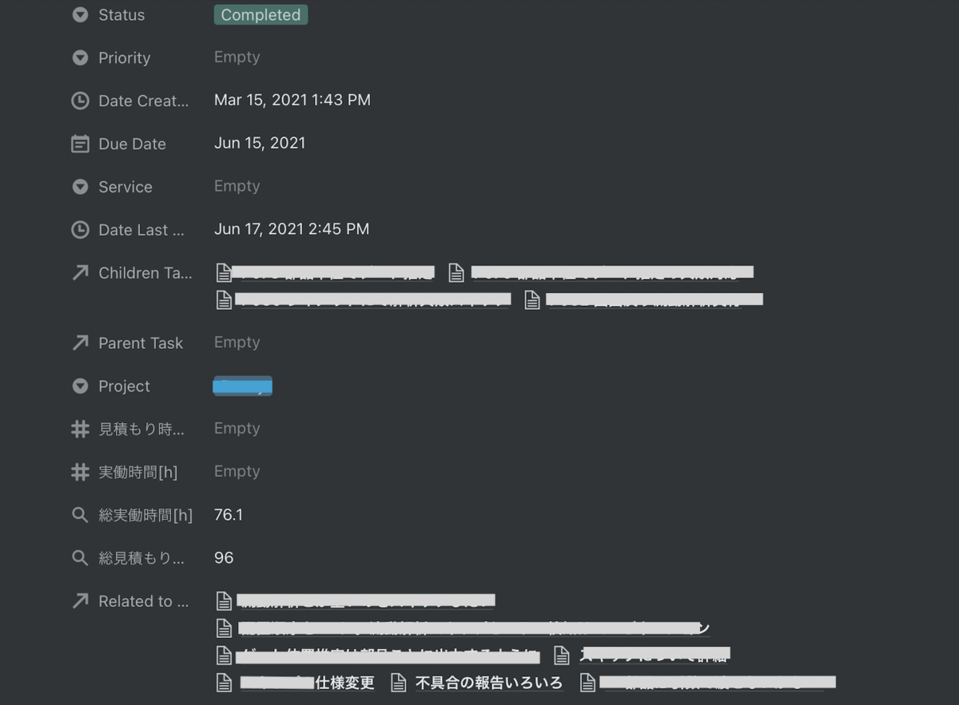
Task: Click the Parent Task arrow icon
Action: 80,343
